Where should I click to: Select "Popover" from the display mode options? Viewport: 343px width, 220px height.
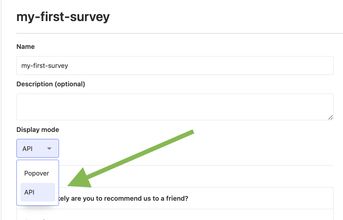click(x=37, y=173)
